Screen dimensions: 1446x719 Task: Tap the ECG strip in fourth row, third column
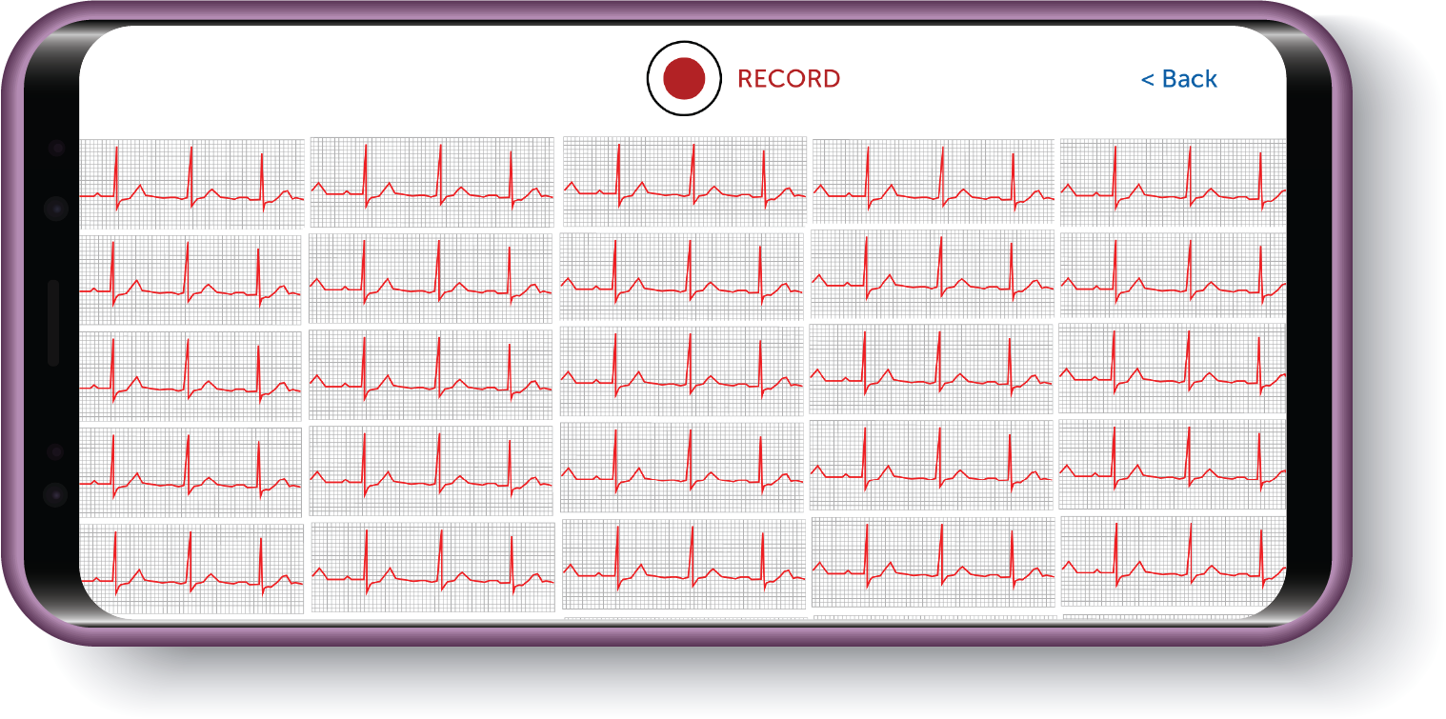682,468
